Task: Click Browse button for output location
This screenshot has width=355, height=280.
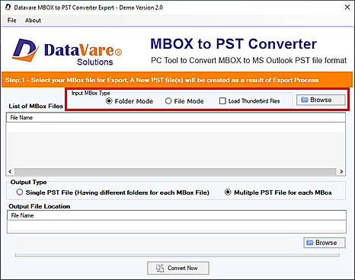Action: pyautogui.click(x=325, y=243)
